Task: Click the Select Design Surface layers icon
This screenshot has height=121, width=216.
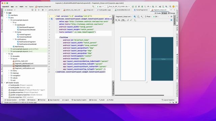Action: (135, 16)
